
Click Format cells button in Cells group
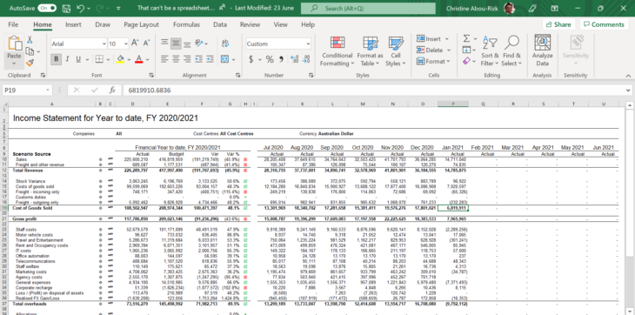point(433,61)
